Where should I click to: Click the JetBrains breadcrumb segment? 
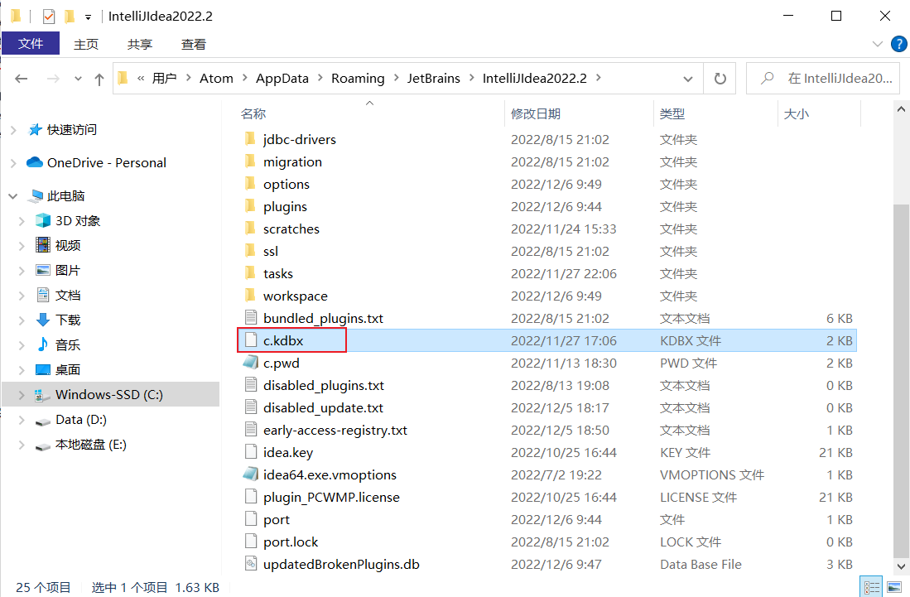[x=434, y=79]
